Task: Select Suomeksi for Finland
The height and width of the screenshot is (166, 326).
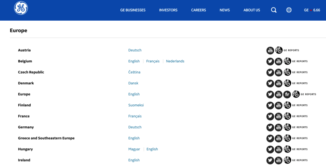Action: 136,105
